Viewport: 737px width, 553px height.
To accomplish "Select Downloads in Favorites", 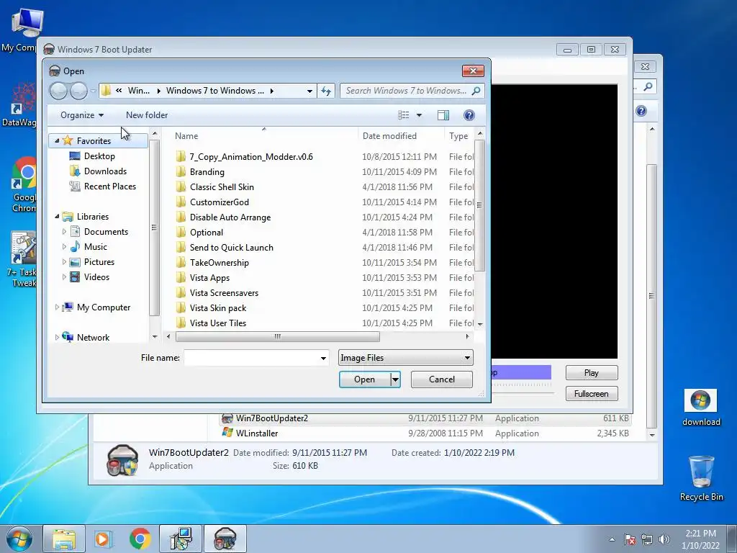I will click(x=105, y=171).
